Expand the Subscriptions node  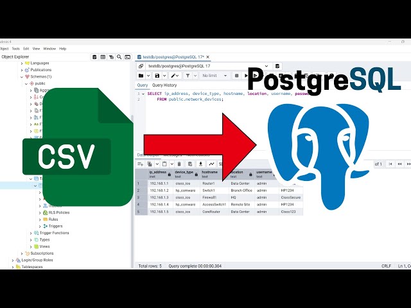point(22,253)
